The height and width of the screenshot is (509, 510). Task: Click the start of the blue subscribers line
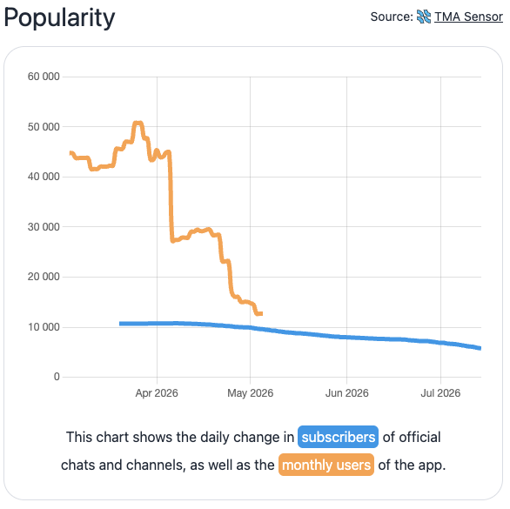pos(121,324)
